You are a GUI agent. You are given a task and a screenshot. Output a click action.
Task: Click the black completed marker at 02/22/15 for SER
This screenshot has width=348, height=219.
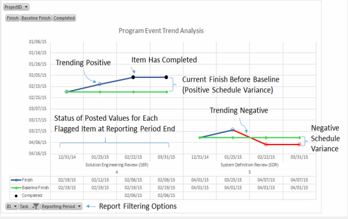click(x=133, y=77)
